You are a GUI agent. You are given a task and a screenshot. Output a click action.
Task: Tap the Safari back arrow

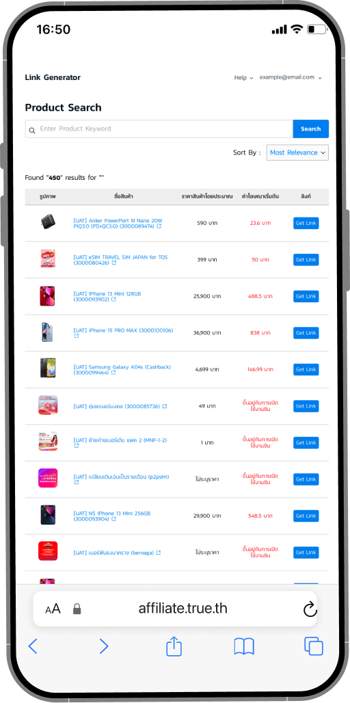pos(33,646)
